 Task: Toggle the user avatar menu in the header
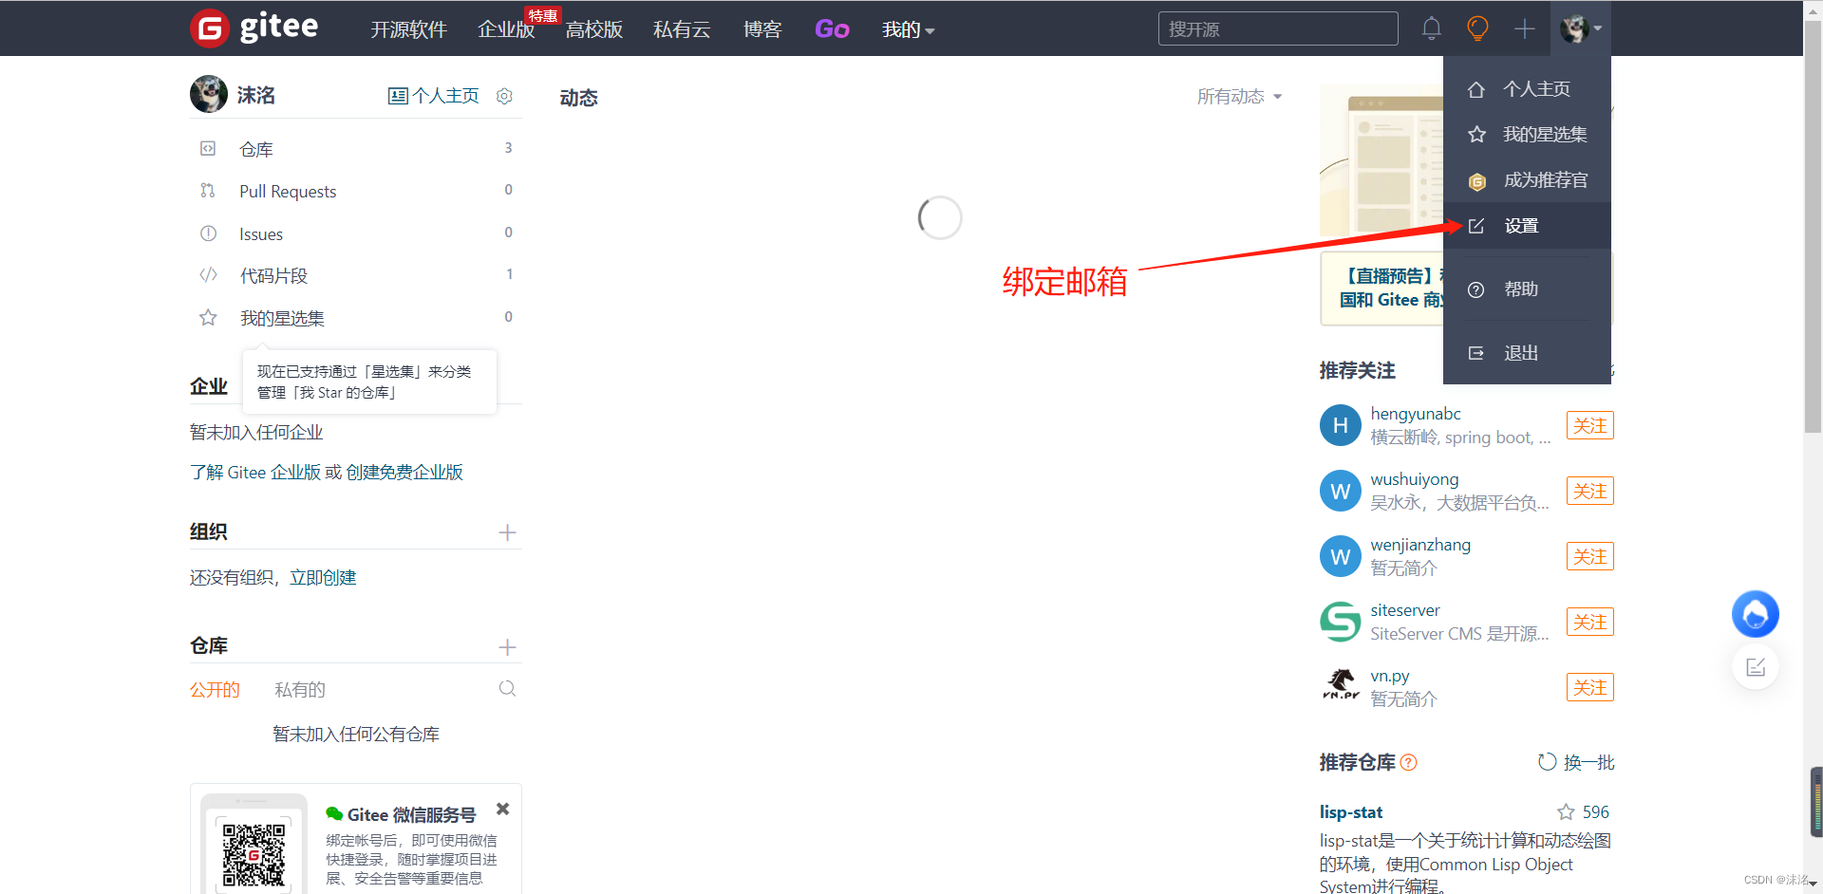[x=1581, y=28]
